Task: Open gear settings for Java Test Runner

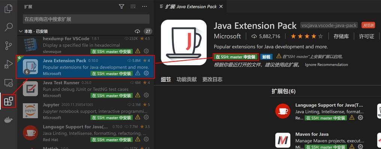Action: click(146, 95)
